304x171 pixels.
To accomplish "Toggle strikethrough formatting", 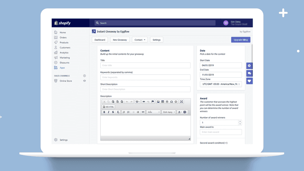I will (113, 112).
